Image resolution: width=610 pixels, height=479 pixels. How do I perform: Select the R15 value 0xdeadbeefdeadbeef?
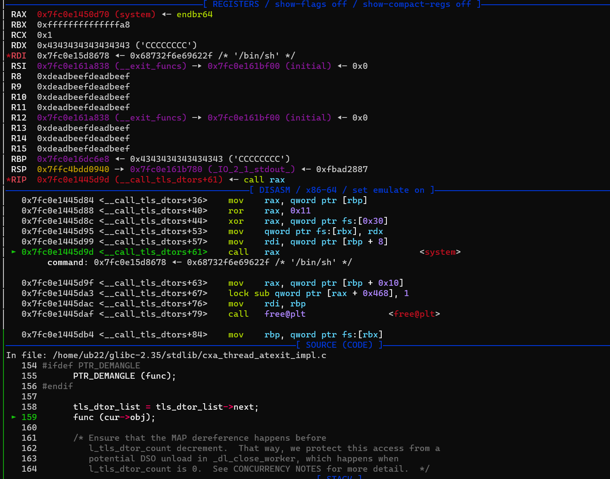83,148
